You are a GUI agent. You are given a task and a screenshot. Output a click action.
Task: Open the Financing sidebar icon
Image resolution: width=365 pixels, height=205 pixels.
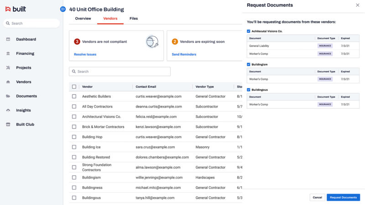[8, 53]
